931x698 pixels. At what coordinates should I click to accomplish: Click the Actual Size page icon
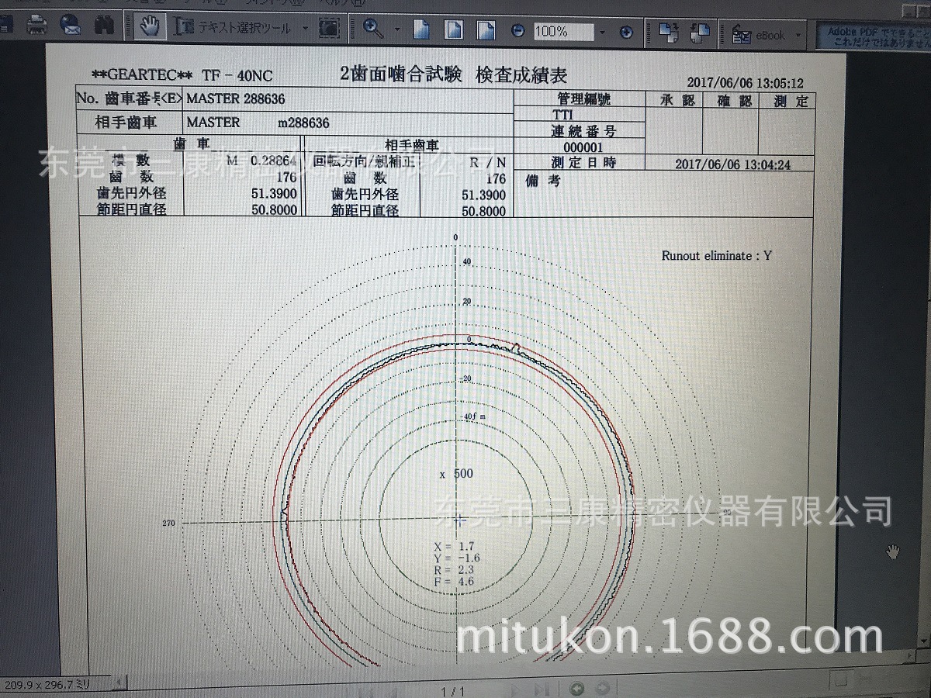point(423,31)
